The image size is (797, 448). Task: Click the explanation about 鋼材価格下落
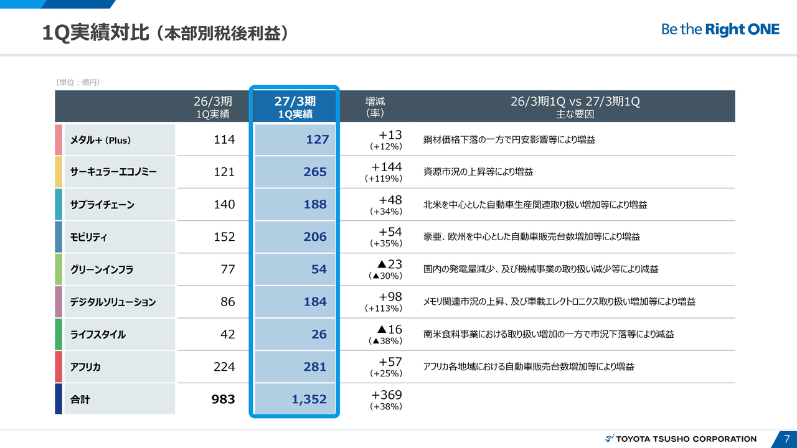tap(509, 140)
